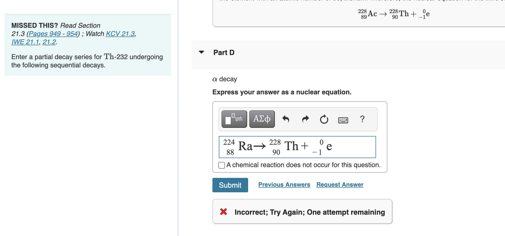The height and width of the screenshot is (236, 505).
Task: Open keyboard shortcuts icon
Action: [343, 120]
